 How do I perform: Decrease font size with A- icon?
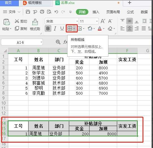pyautogui.click(x=110, y=21)
